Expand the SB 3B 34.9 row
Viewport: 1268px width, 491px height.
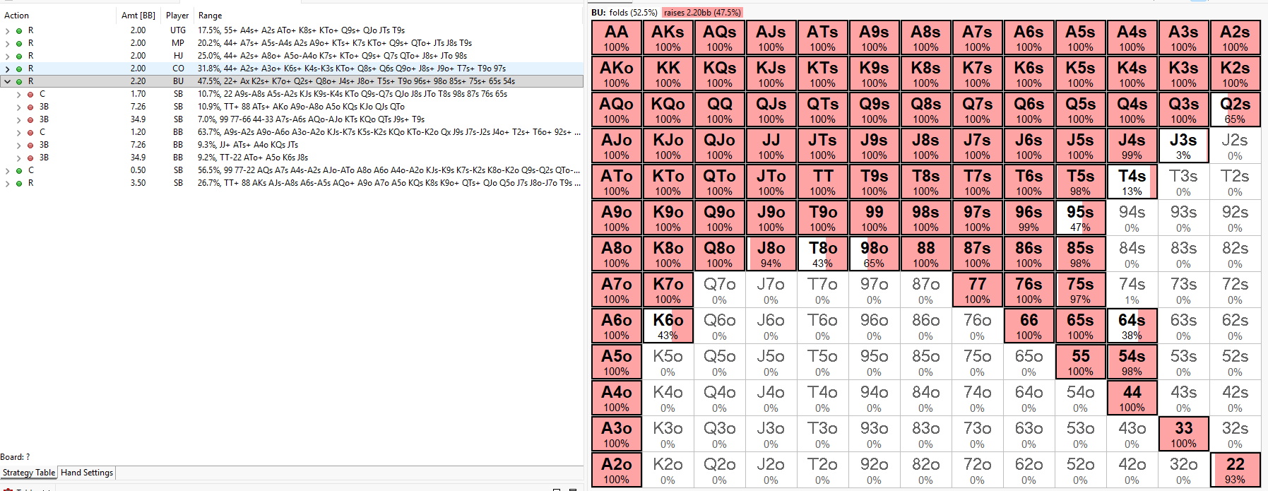[19, 120]
